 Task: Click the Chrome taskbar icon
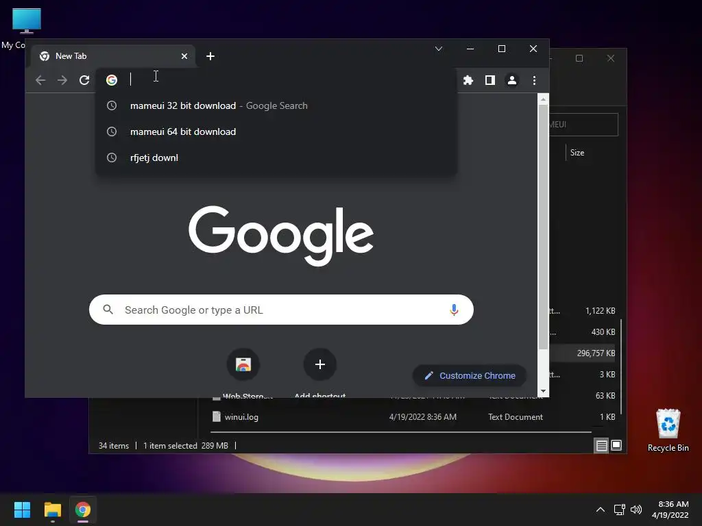click(83, 510)
